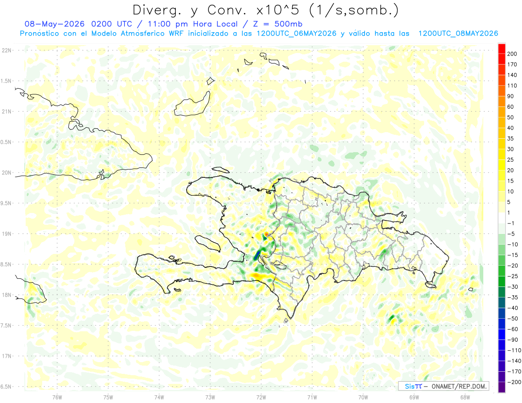
Task: Click the purple -200 color swatch in legend
Action: 502,387
